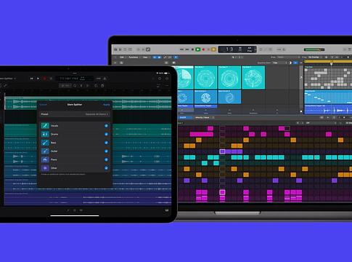The height and width of the screenshot is (262, 352).
Task: Select the Drums stem icon
Action: (x=45, y=134)
